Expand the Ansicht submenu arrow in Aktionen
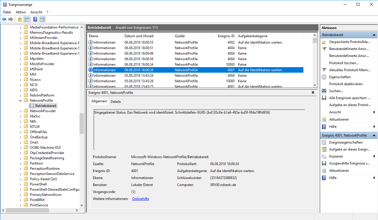The width and height of the screenshot is (378, 220). coord(374,112)
